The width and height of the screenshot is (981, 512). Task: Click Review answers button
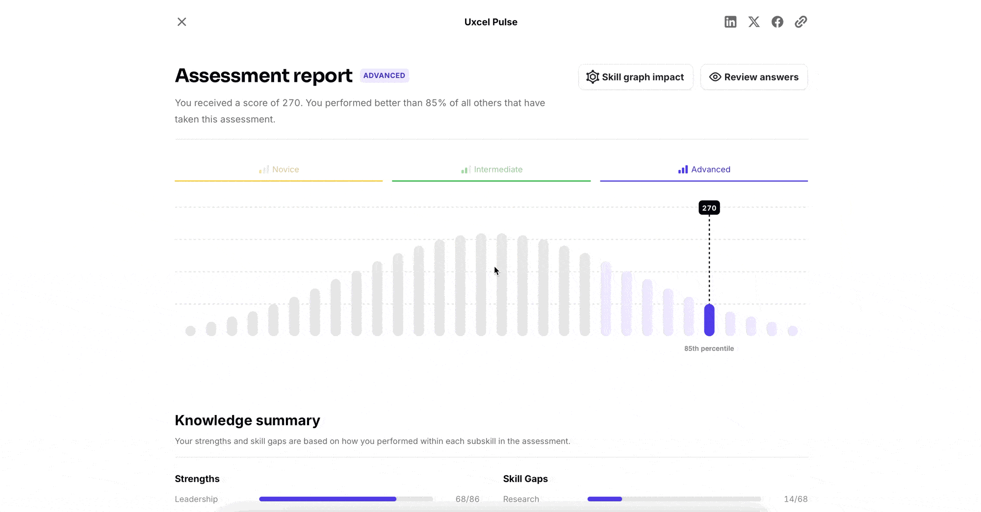point(754,77)
